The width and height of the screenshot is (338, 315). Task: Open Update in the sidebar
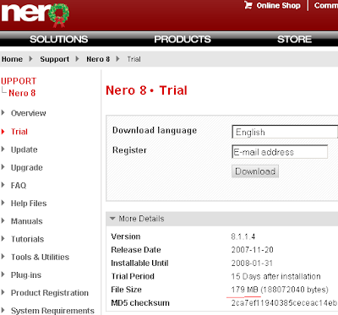(24, 149)
